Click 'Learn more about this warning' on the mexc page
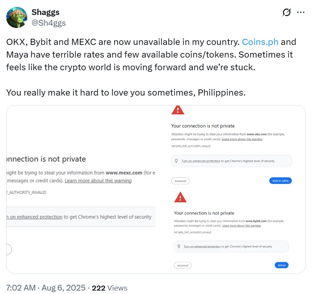This screenshot has height=294, width=312. 98,180
